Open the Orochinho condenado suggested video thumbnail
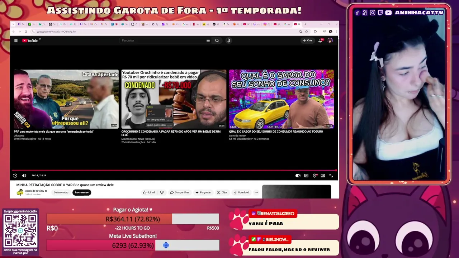Image resolution: width=459 pixels, height=258 pixels. click(174, 99)
